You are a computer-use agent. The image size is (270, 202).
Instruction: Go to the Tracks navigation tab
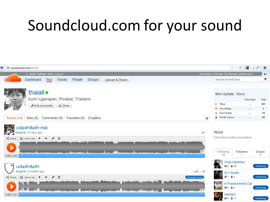click(62, 80)
